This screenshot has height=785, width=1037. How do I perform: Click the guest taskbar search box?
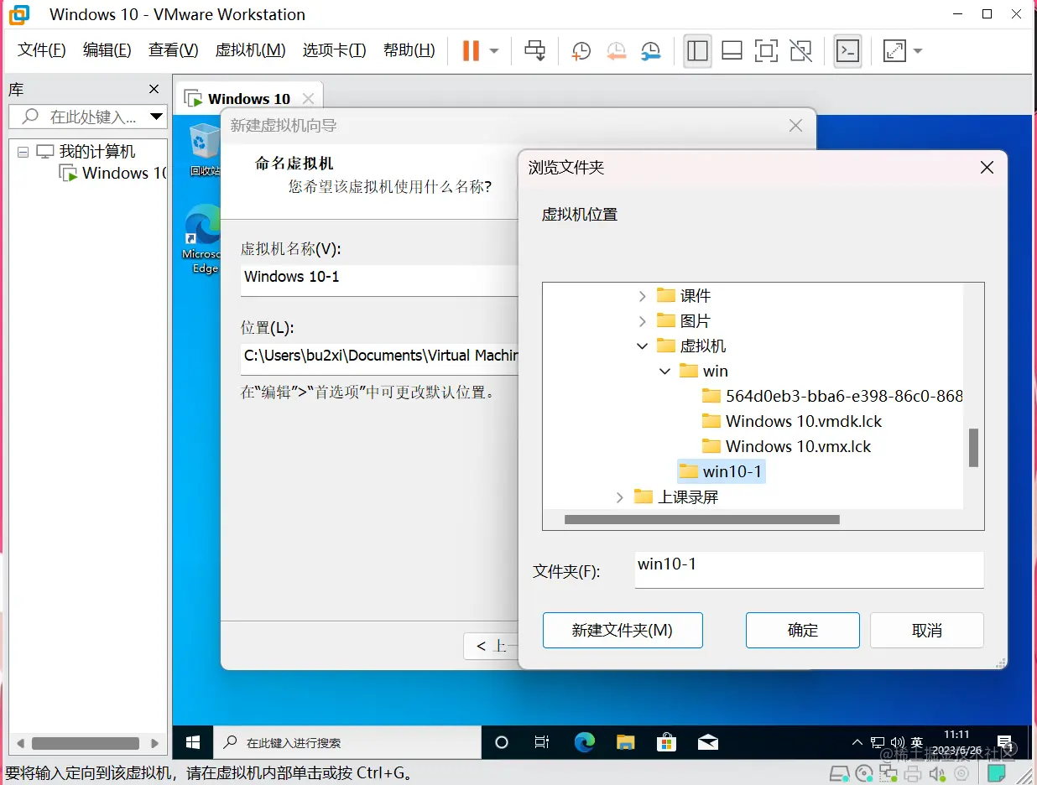click(x=347, y=742)
